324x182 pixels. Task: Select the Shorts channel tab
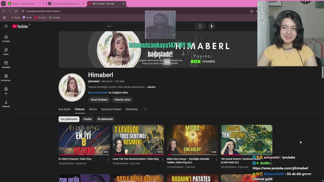(93, 109)
